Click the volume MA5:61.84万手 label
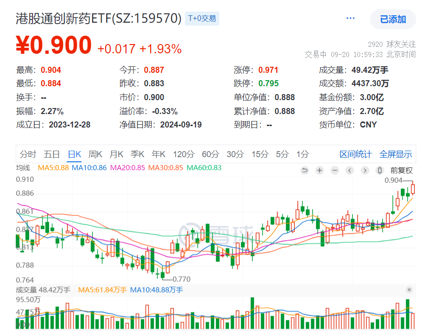This screenshot has height=331, width=425. coord(102,290)
